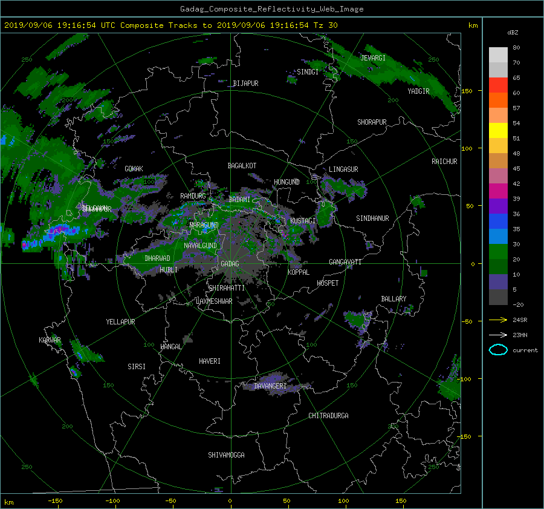Click the magenta 42 dBZ legend swatch

point(498,191)
